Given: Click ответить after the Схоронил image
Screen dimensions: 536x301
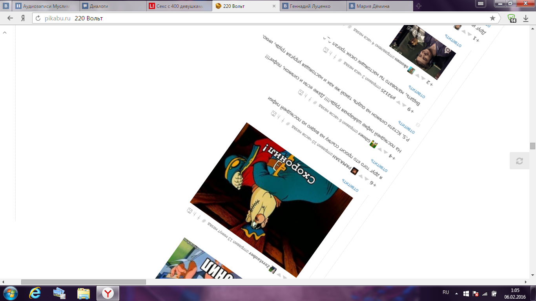Looking at the screenshot, I should pyautogui.click(x=350, y=185).
